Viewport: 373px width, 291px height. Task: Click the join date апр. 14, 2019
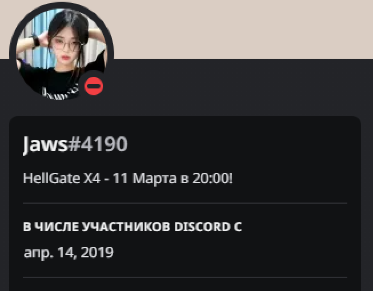[x=69, y=252]
